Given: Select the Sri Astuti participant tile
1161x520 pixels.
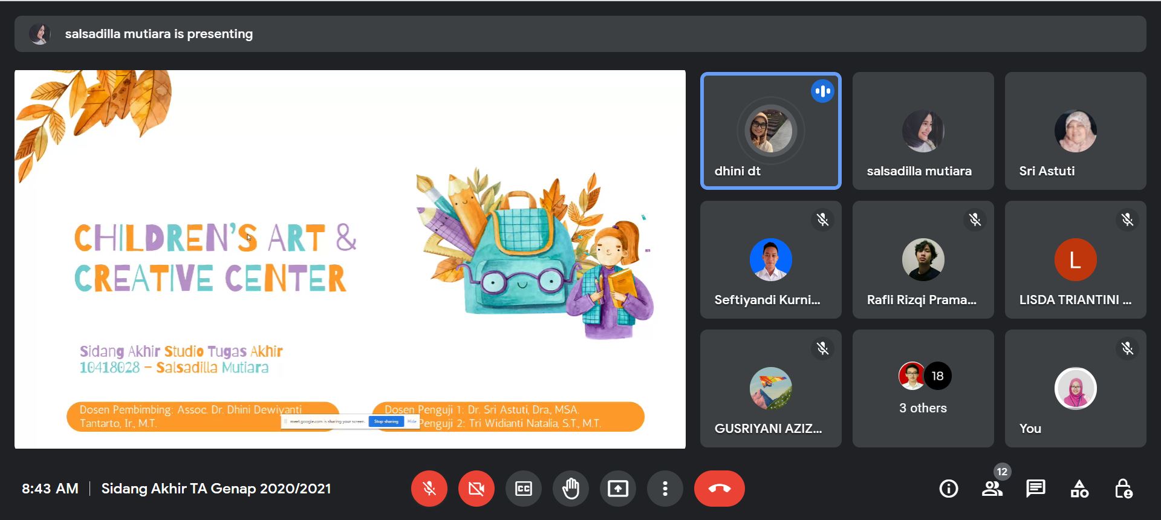Looking at the screenshot, I should [1075, 131].
